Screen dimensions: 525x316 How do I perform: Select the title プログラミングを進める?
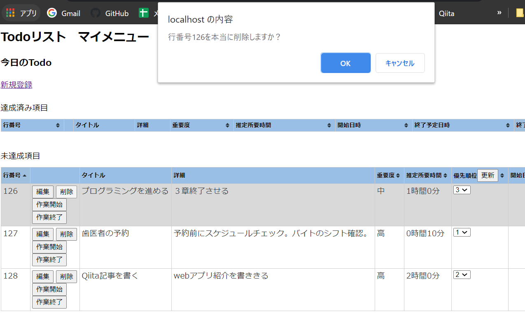click(125, 191)
